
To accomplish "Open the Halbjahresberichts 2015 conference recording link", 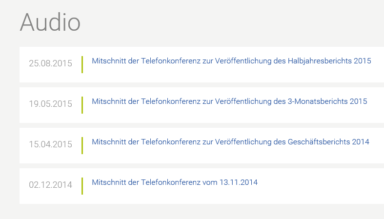I will coord(231,61).
